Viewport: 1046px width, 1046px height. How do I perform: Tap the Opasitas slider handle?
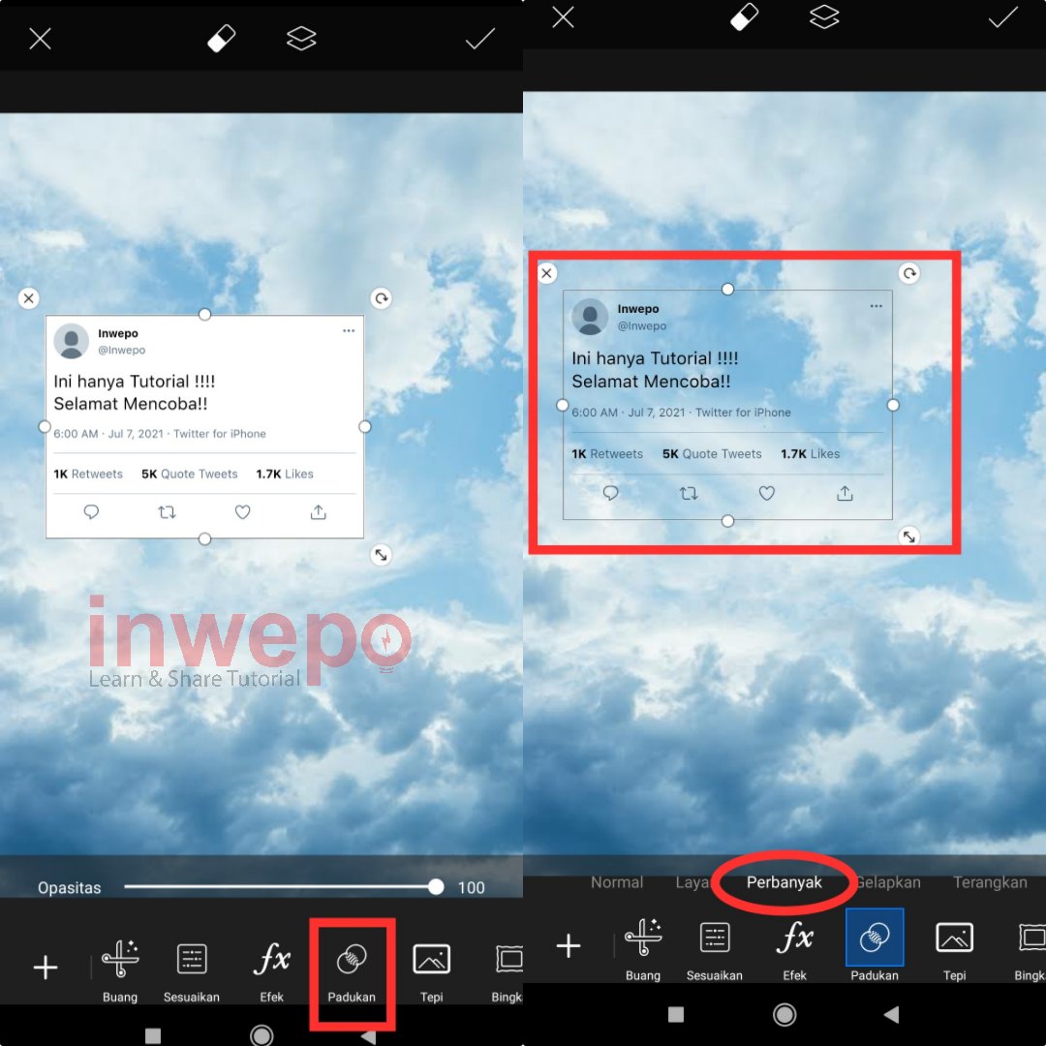point(435,886)
